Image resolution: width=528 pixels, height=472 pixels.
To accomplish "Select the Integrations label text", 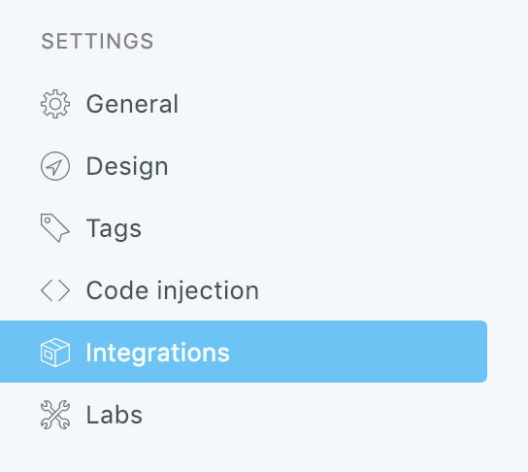I will pos(157,353).
